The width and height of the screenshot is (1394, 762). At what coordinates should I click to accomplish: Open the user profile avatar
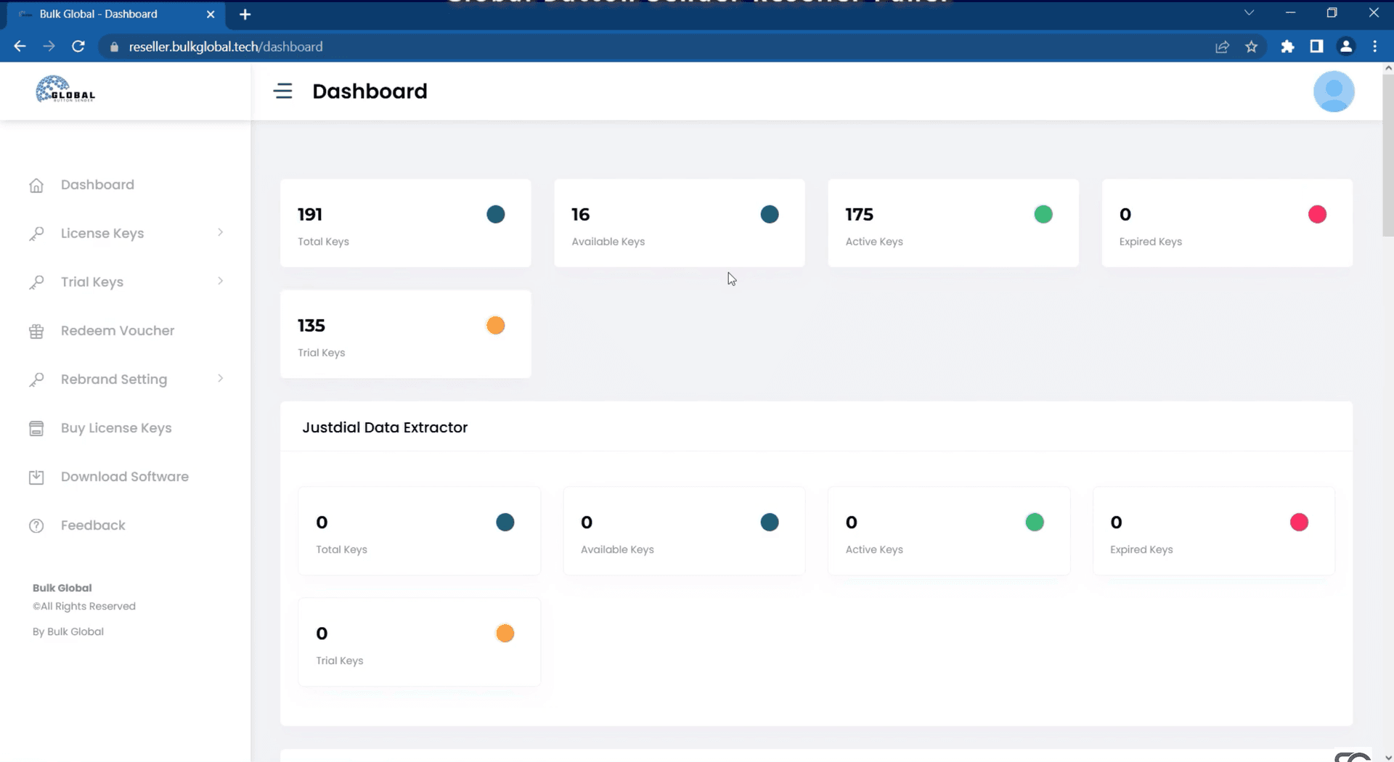(x=1334, y=91)
